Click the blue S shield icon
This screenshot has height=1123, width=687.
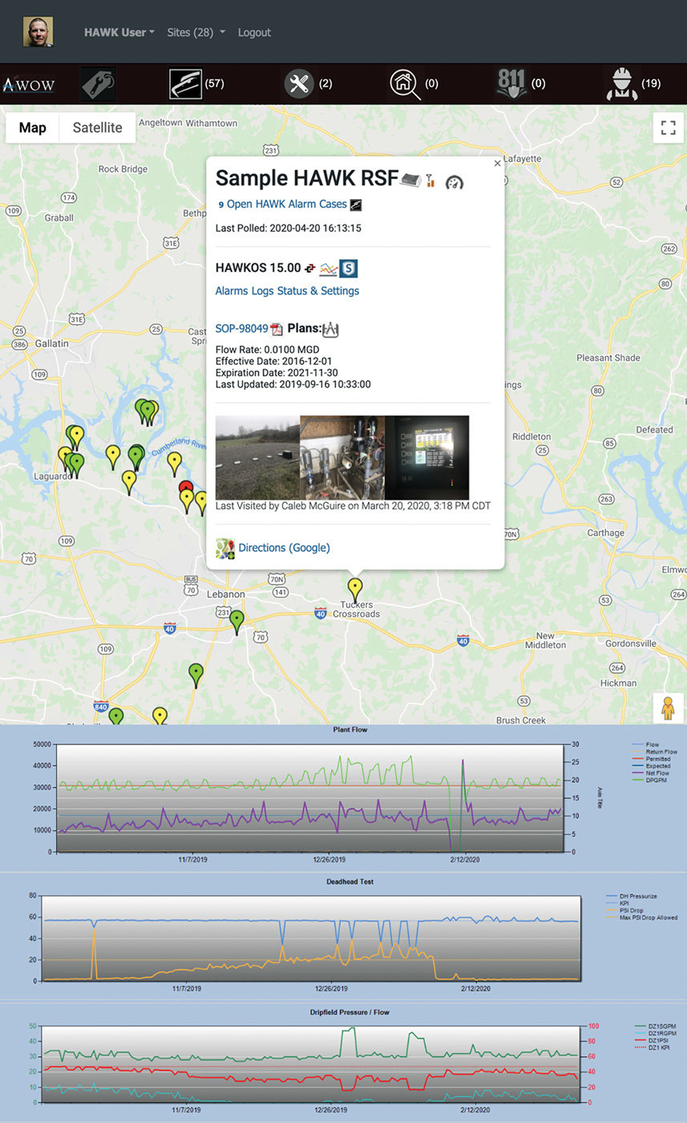348,269
